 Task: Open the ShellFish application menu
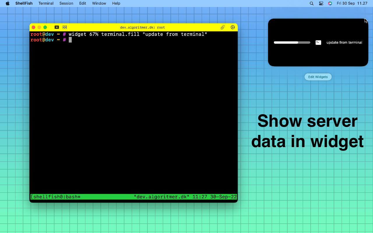24,3
